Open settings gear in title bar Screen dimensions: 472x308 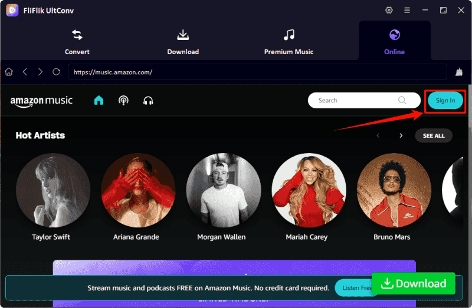coord(389,10)
